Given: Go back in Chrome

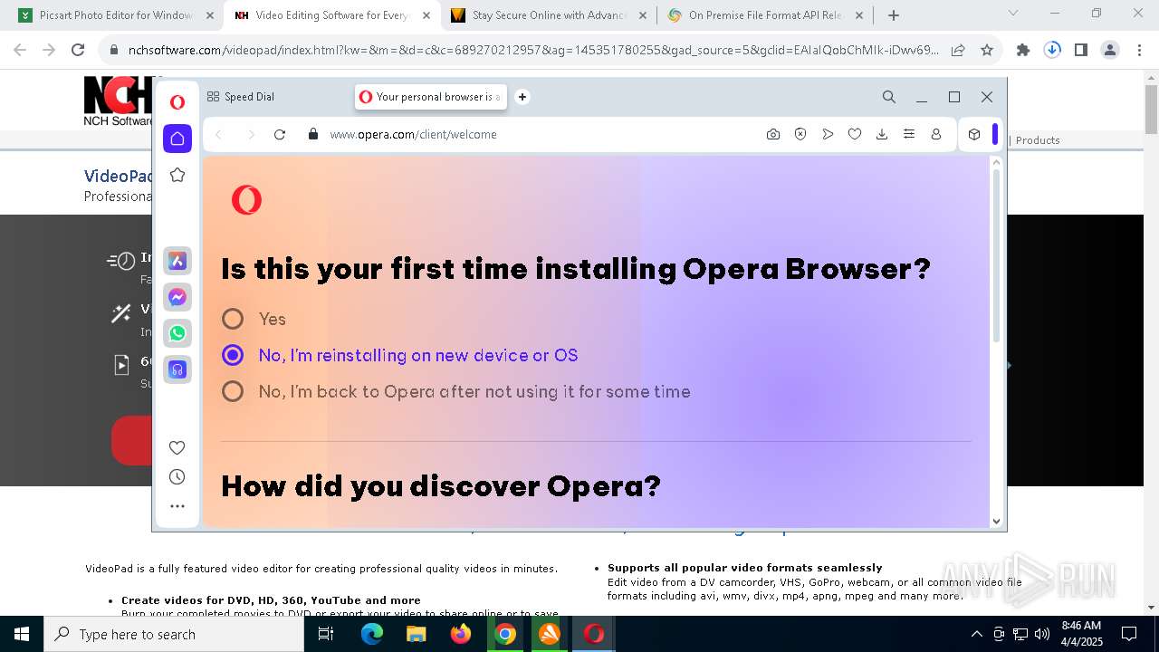Looking at the screenshot, I should pos(20,50).
